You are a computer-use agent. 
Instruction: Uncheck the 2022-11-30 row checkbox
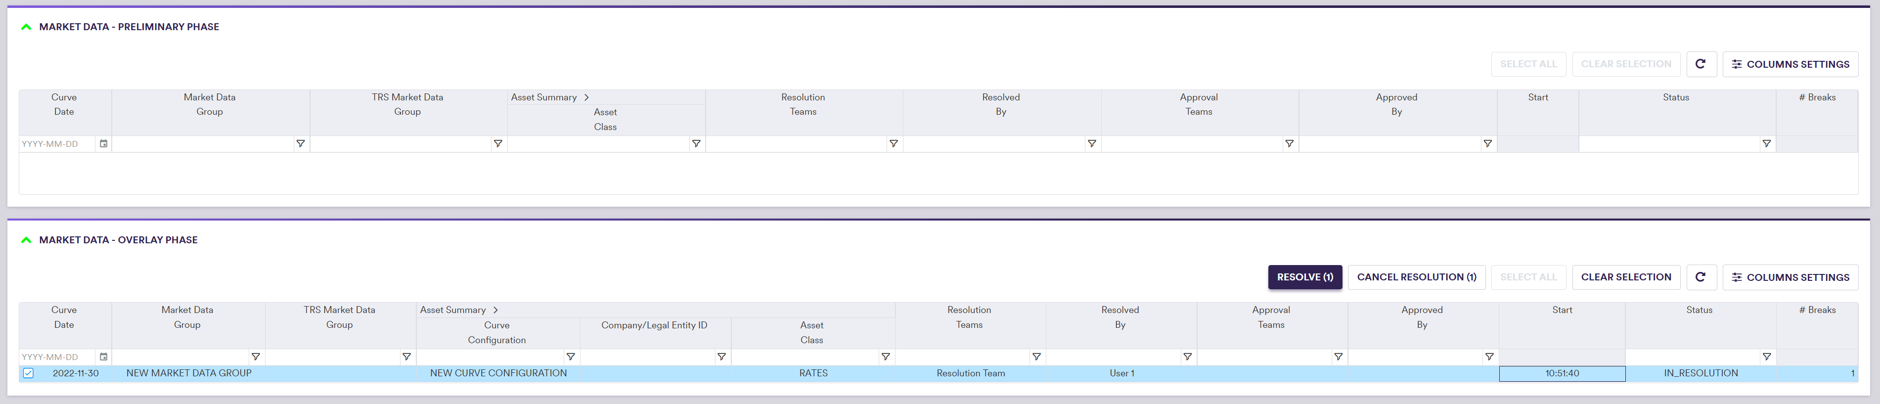[x=29, y=373]
